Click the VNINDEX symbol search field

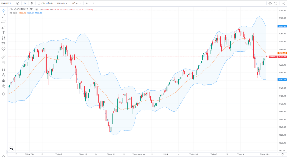6,3
